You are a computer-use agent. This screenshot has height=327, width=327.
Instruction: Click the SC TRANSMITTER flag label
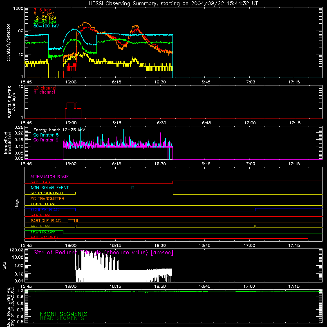point(47,199)
